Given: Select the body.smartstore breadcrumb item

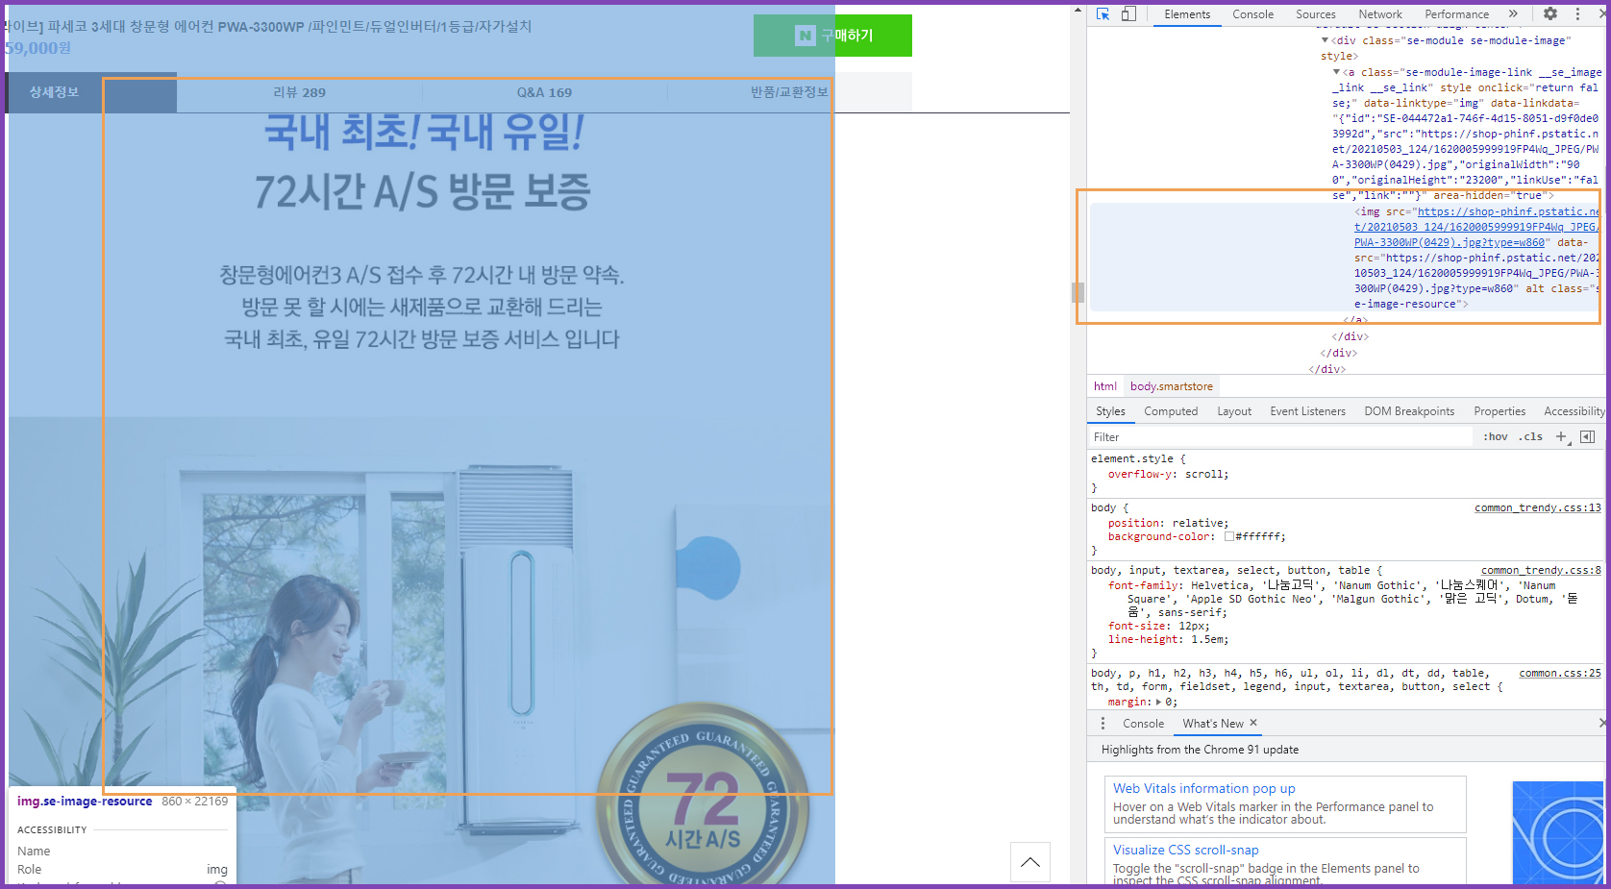Looking at the screenshot, I should [1171, 386].
